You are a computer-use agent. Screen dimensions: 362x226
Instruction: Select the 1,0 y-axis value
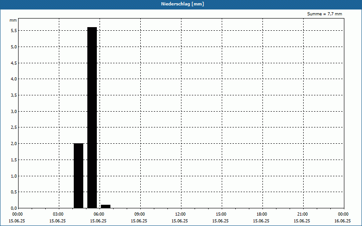pos(14,176)
